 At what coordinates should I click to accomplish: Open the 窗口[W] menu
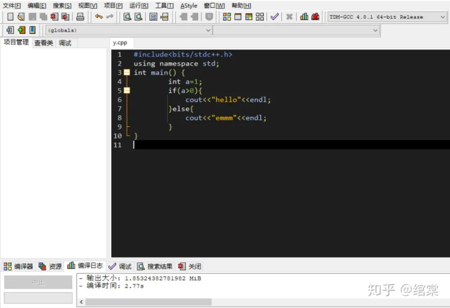pyautogui.click(x=214, y=5)
